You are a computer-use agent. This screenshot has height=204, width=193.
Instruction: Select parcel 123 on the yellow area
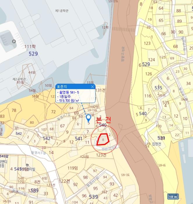147,43
